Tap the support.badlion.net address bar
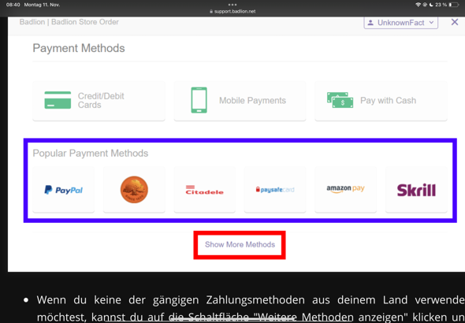 (x=232, y=12)
